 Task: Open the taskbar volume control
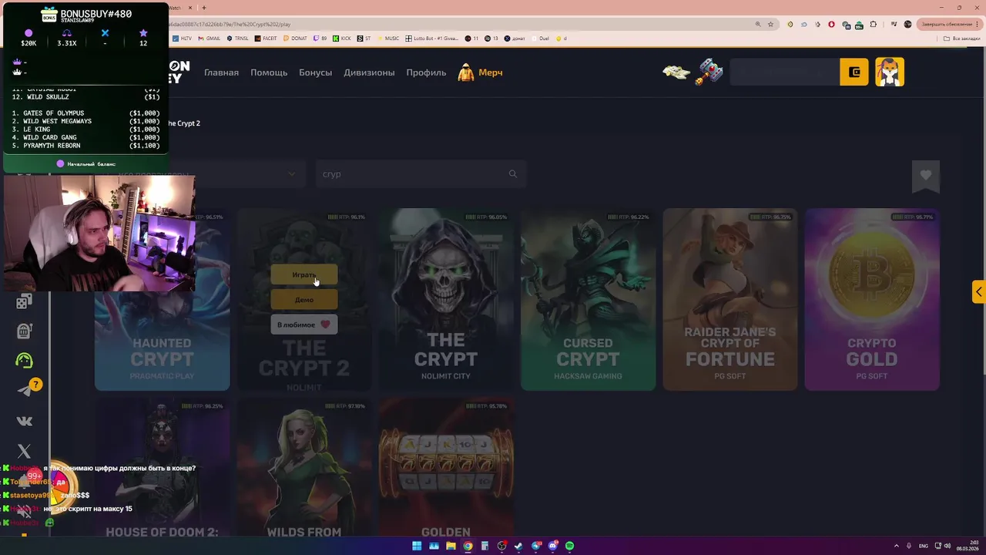tap(947, 546)
